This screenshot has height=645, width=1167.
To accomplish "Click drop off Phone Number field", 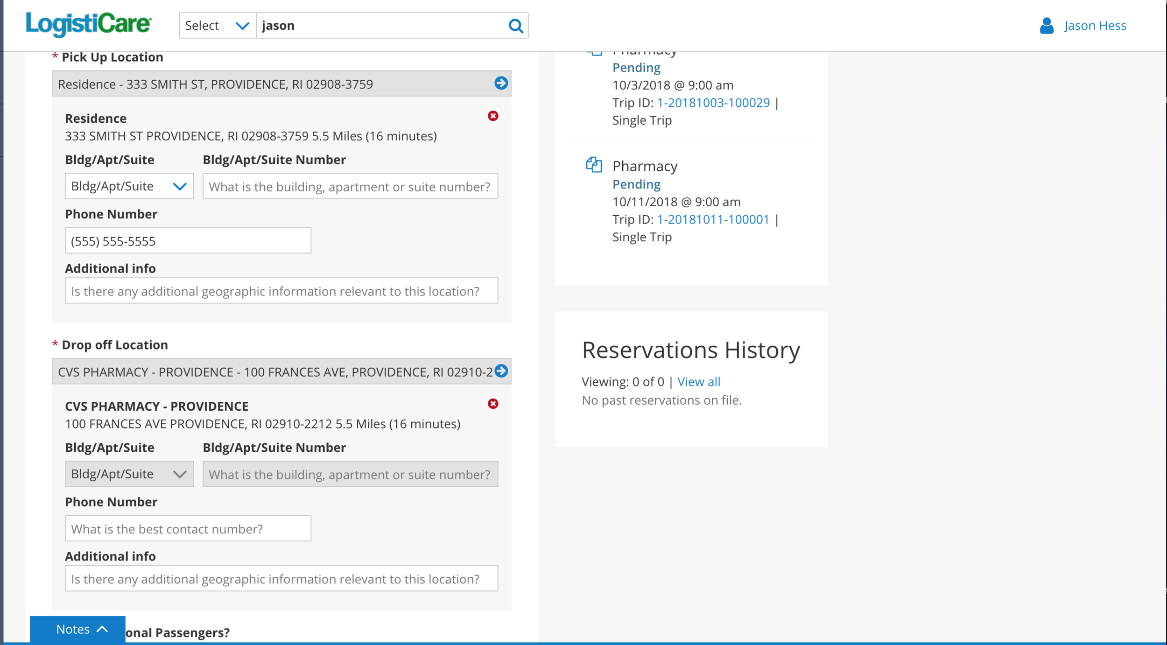I will [x=188, y=528].
